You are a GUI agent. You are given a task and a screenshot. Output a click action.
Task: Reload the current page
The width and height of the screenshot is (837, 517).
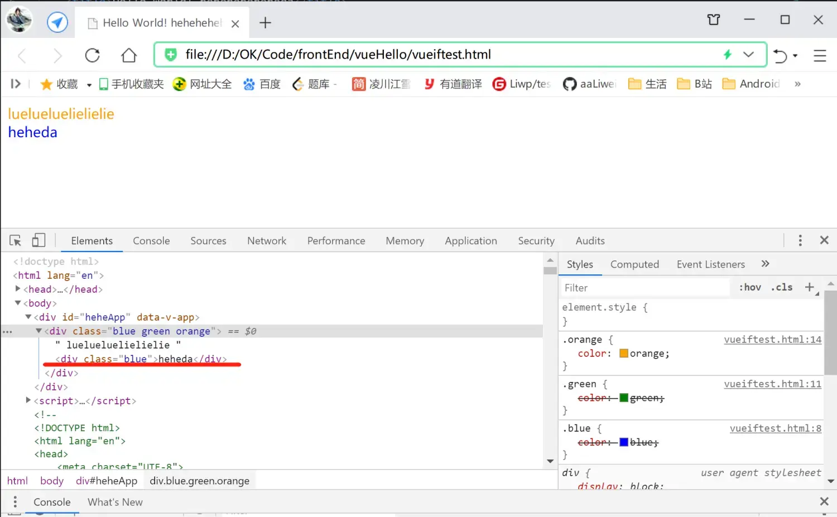click(x=92, y=55)
